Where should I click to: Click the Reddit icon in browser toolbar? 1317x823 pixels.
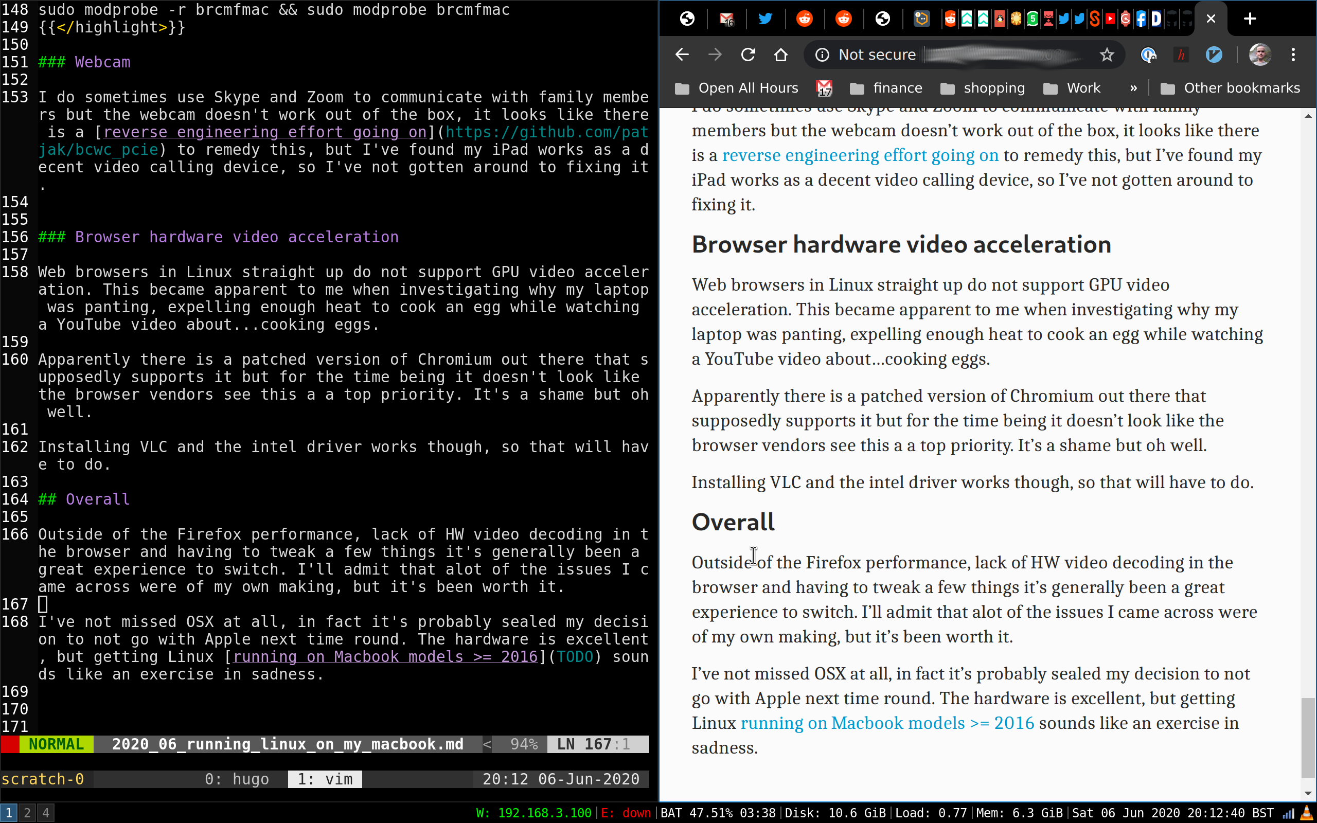point(805,19)
